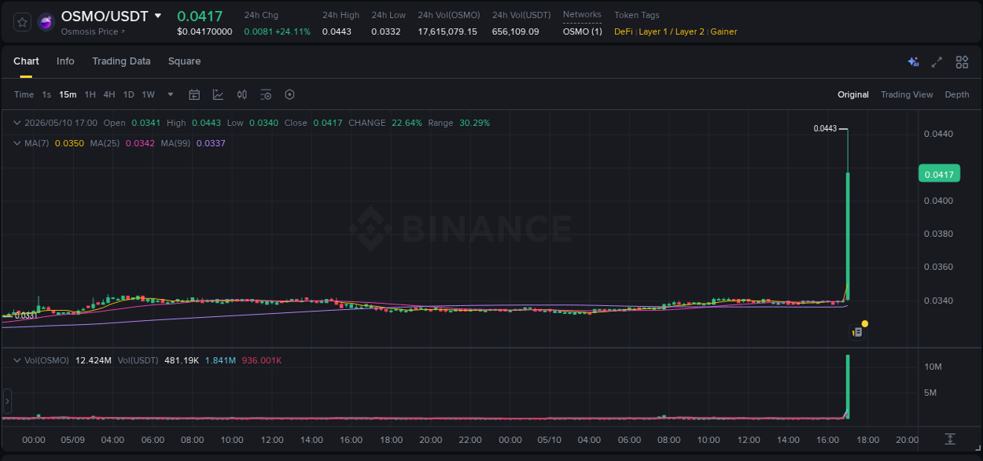Click the scroll-to-latest icon at bottom right

[950, 438]
